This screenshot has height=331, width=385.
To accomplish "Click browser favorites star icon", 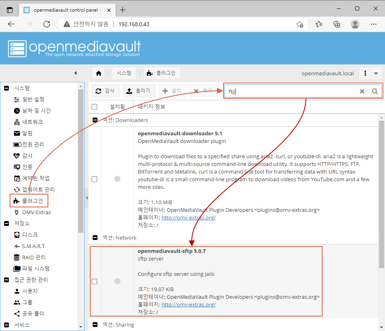I will (300, 24).
